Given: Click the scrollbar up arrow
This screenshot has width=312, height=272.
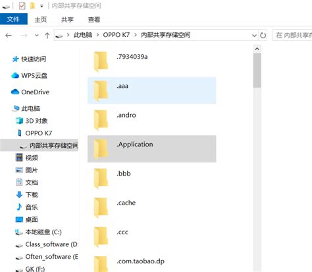Looking at the screenshot, I should [257, 49].
